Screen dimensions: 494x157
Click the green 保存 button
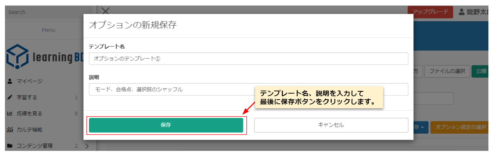(166, 125)
